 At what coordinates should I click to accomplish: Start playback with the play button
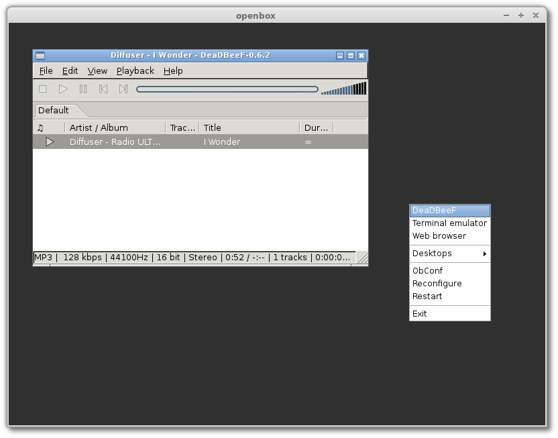[63, 89]
